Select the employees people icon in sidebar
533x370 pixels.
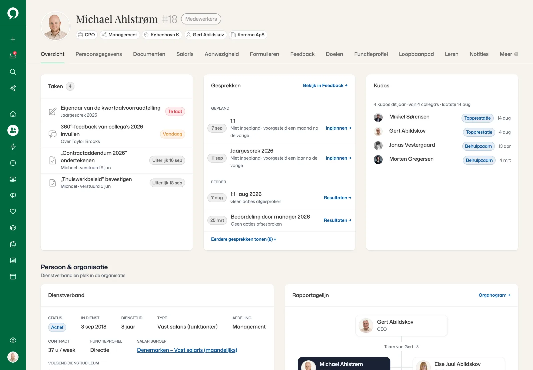(13, 130)
